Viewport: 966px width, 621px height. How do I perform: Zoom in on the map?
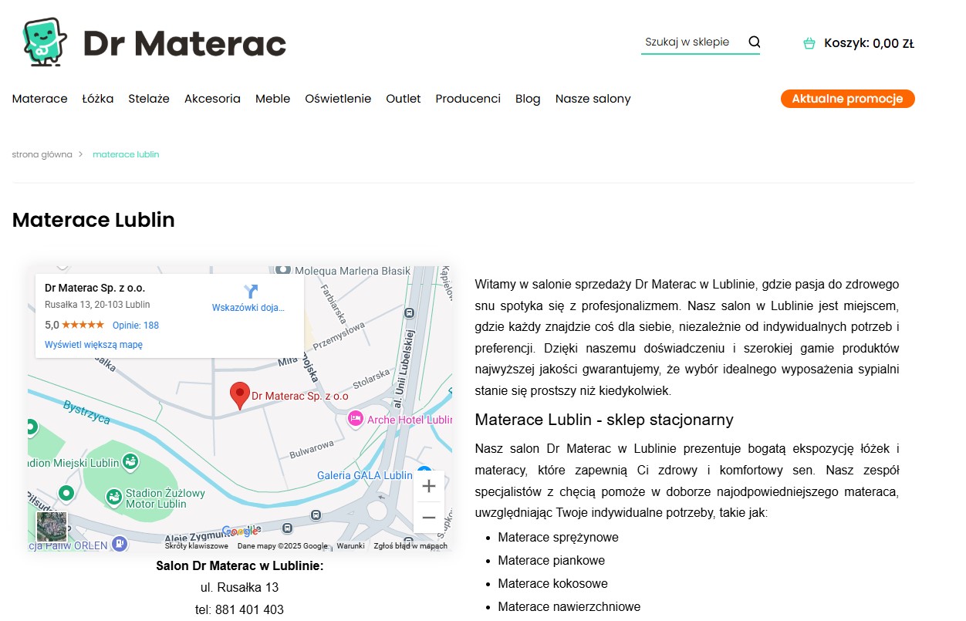[429, 486]
